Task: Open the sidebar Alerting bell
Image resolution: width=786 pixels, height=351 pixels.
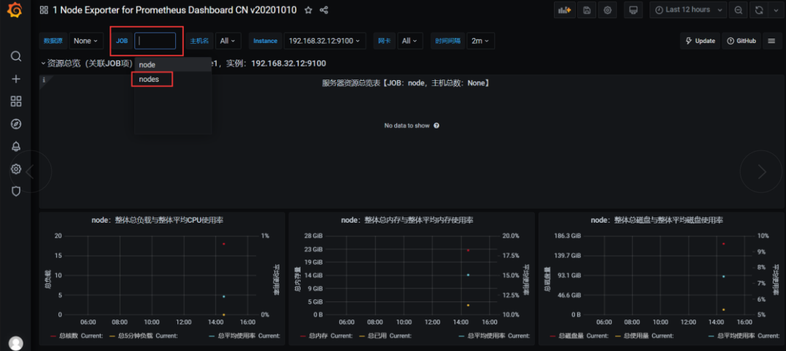Action: 16,147
